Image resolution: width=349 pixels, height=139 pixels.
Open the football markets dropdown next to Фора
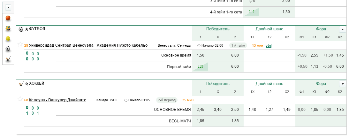342,29
